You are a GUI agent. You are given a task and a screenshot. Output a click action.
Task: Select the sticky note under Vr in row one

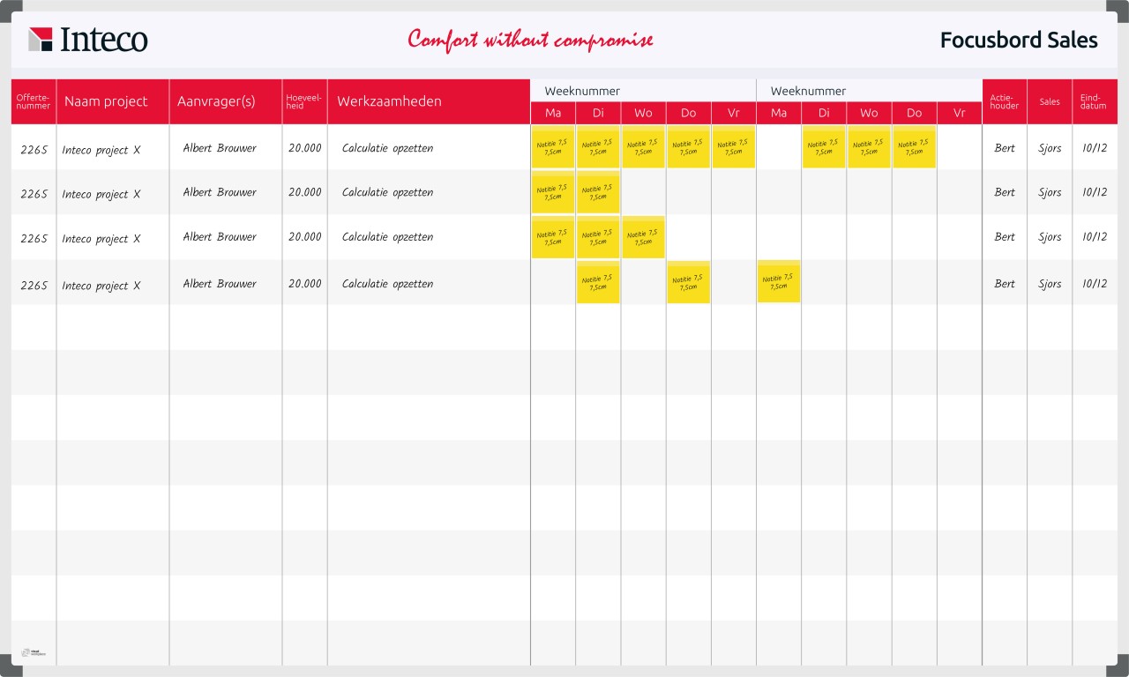[x=733, y=146]
